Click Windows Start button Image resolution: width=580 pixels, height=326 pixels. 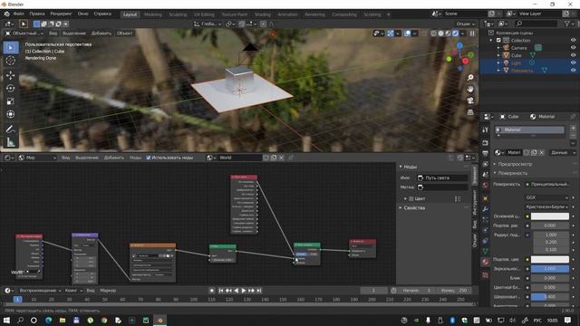(6, 320)
